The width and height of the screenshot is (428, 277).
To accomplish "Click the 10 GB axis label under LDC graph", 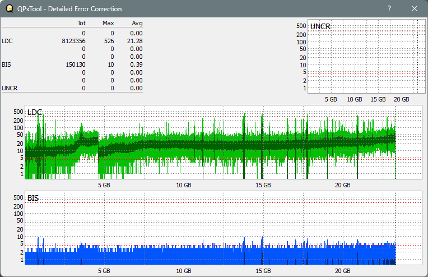I will 184,185.
